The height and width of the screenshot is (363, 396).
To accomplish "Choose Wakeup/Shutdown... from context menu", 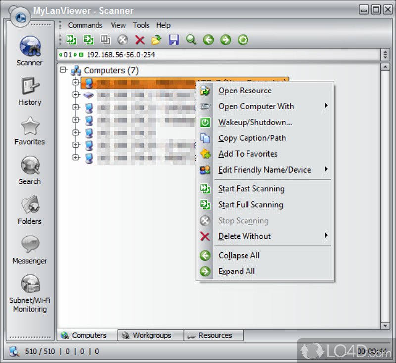I will coord(255,122).
